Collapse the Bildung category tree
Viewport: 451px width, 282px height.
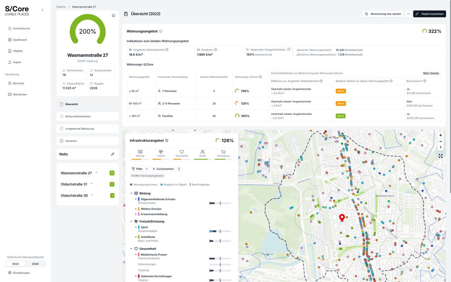coord(131,193)
